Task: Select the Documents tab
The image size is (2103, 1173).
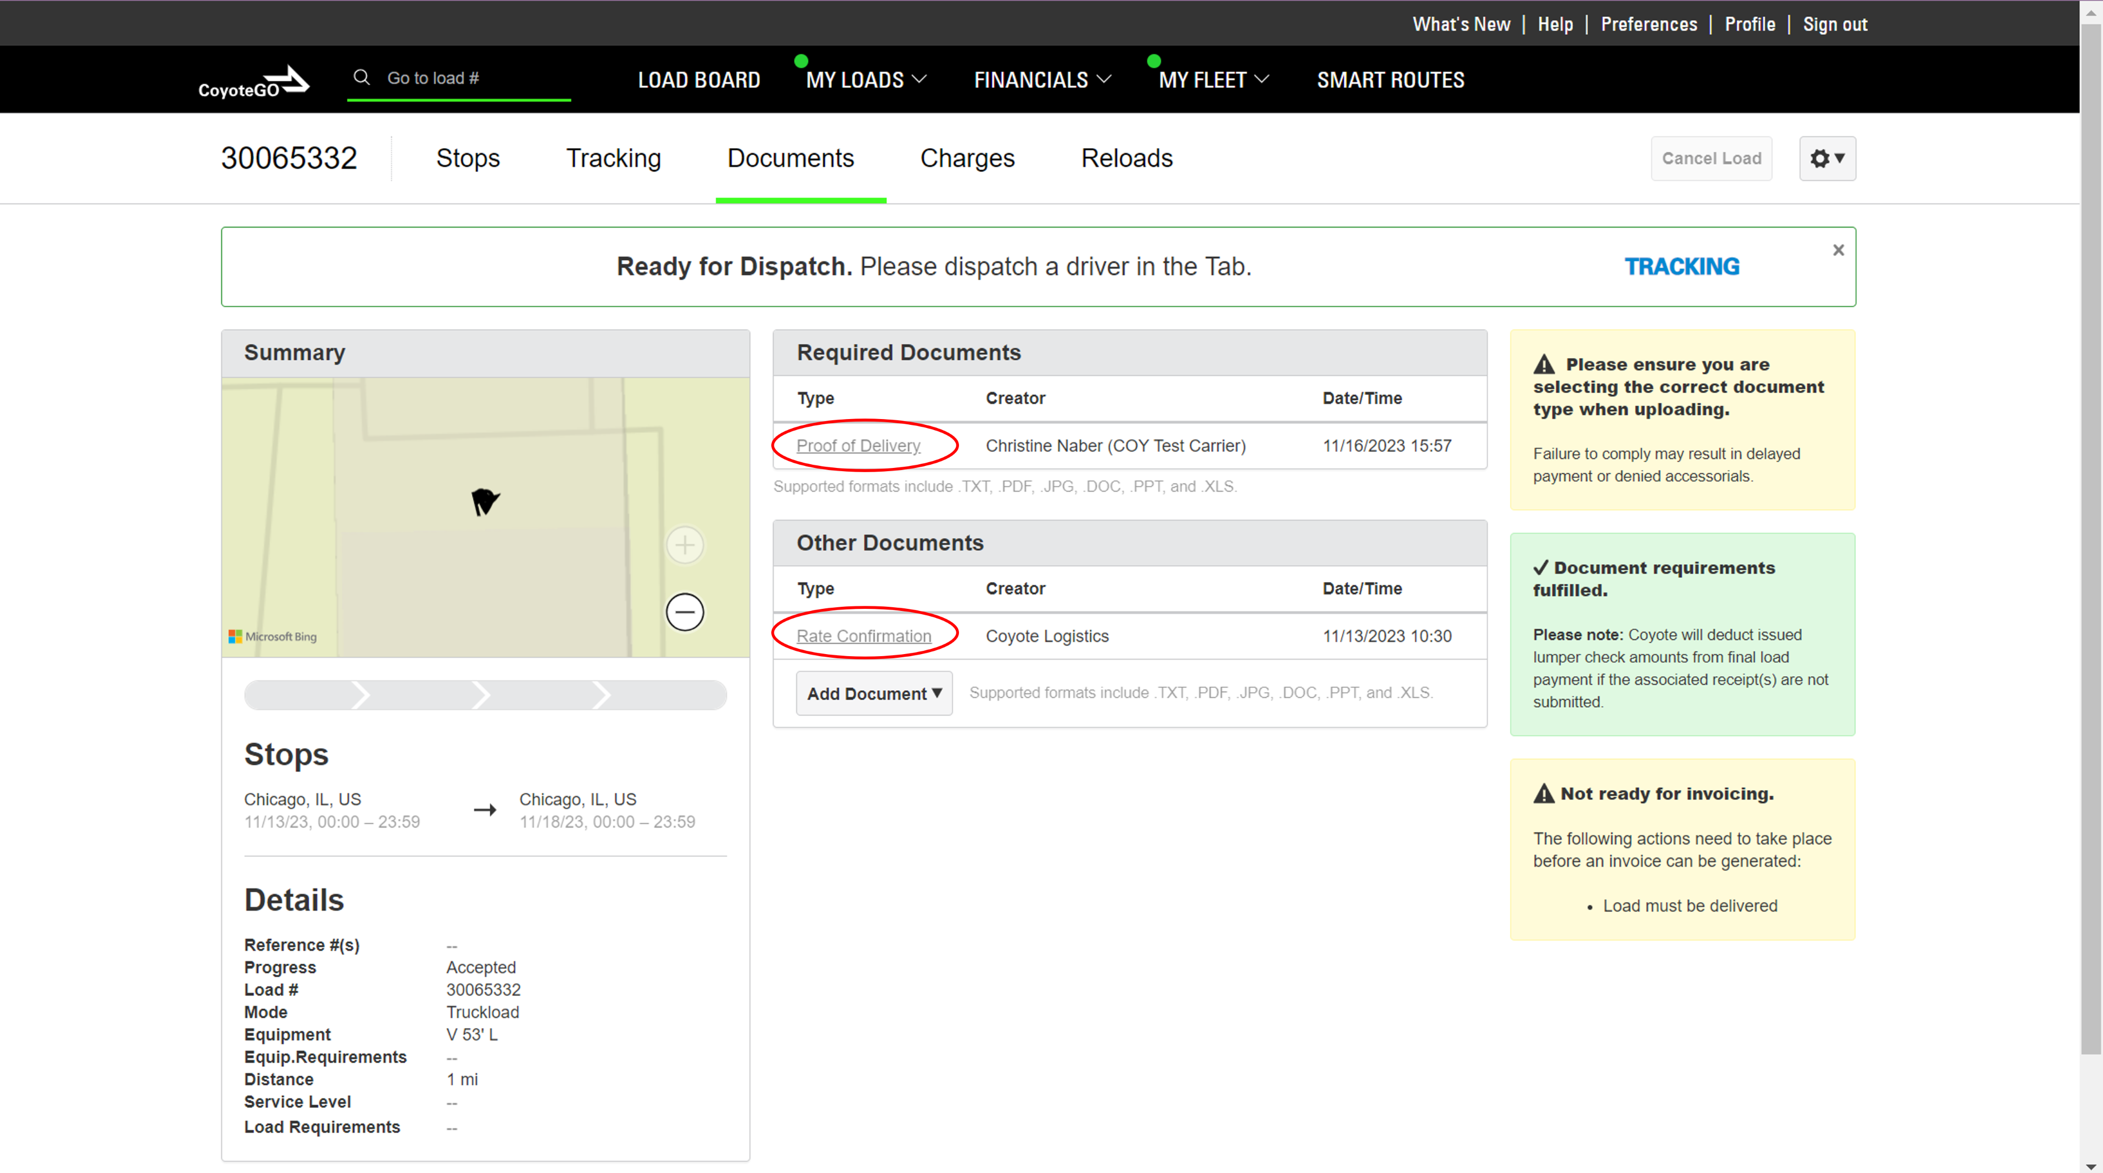Action: click(x=791, y=157)
